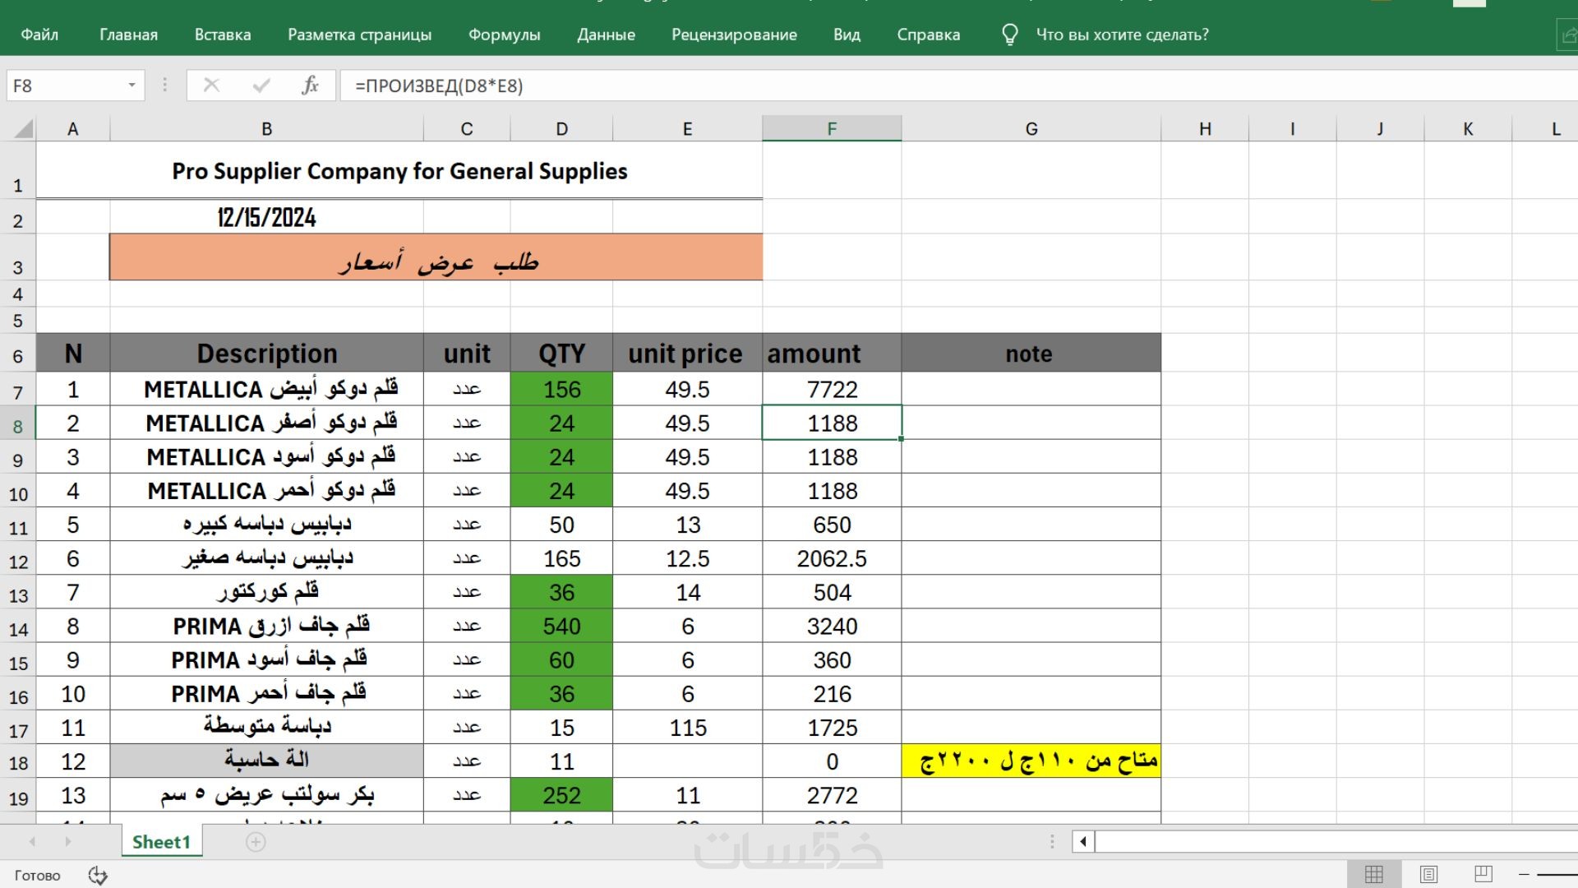Viewport: 1578px width, 888px height.
Task: Click the share icon in ribbon corner
Action: point(1568,35)
